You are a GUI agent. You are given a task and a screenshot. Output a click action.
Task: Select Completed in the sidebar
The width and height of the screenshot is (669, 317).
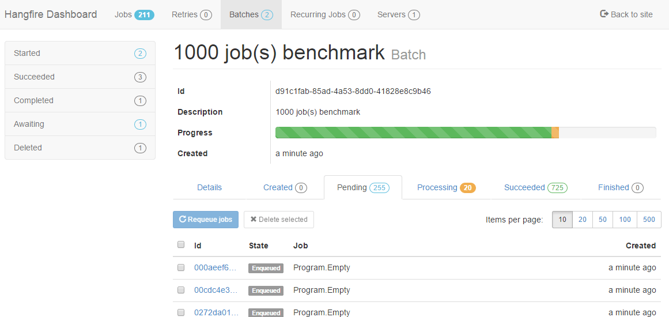(80, 101)
